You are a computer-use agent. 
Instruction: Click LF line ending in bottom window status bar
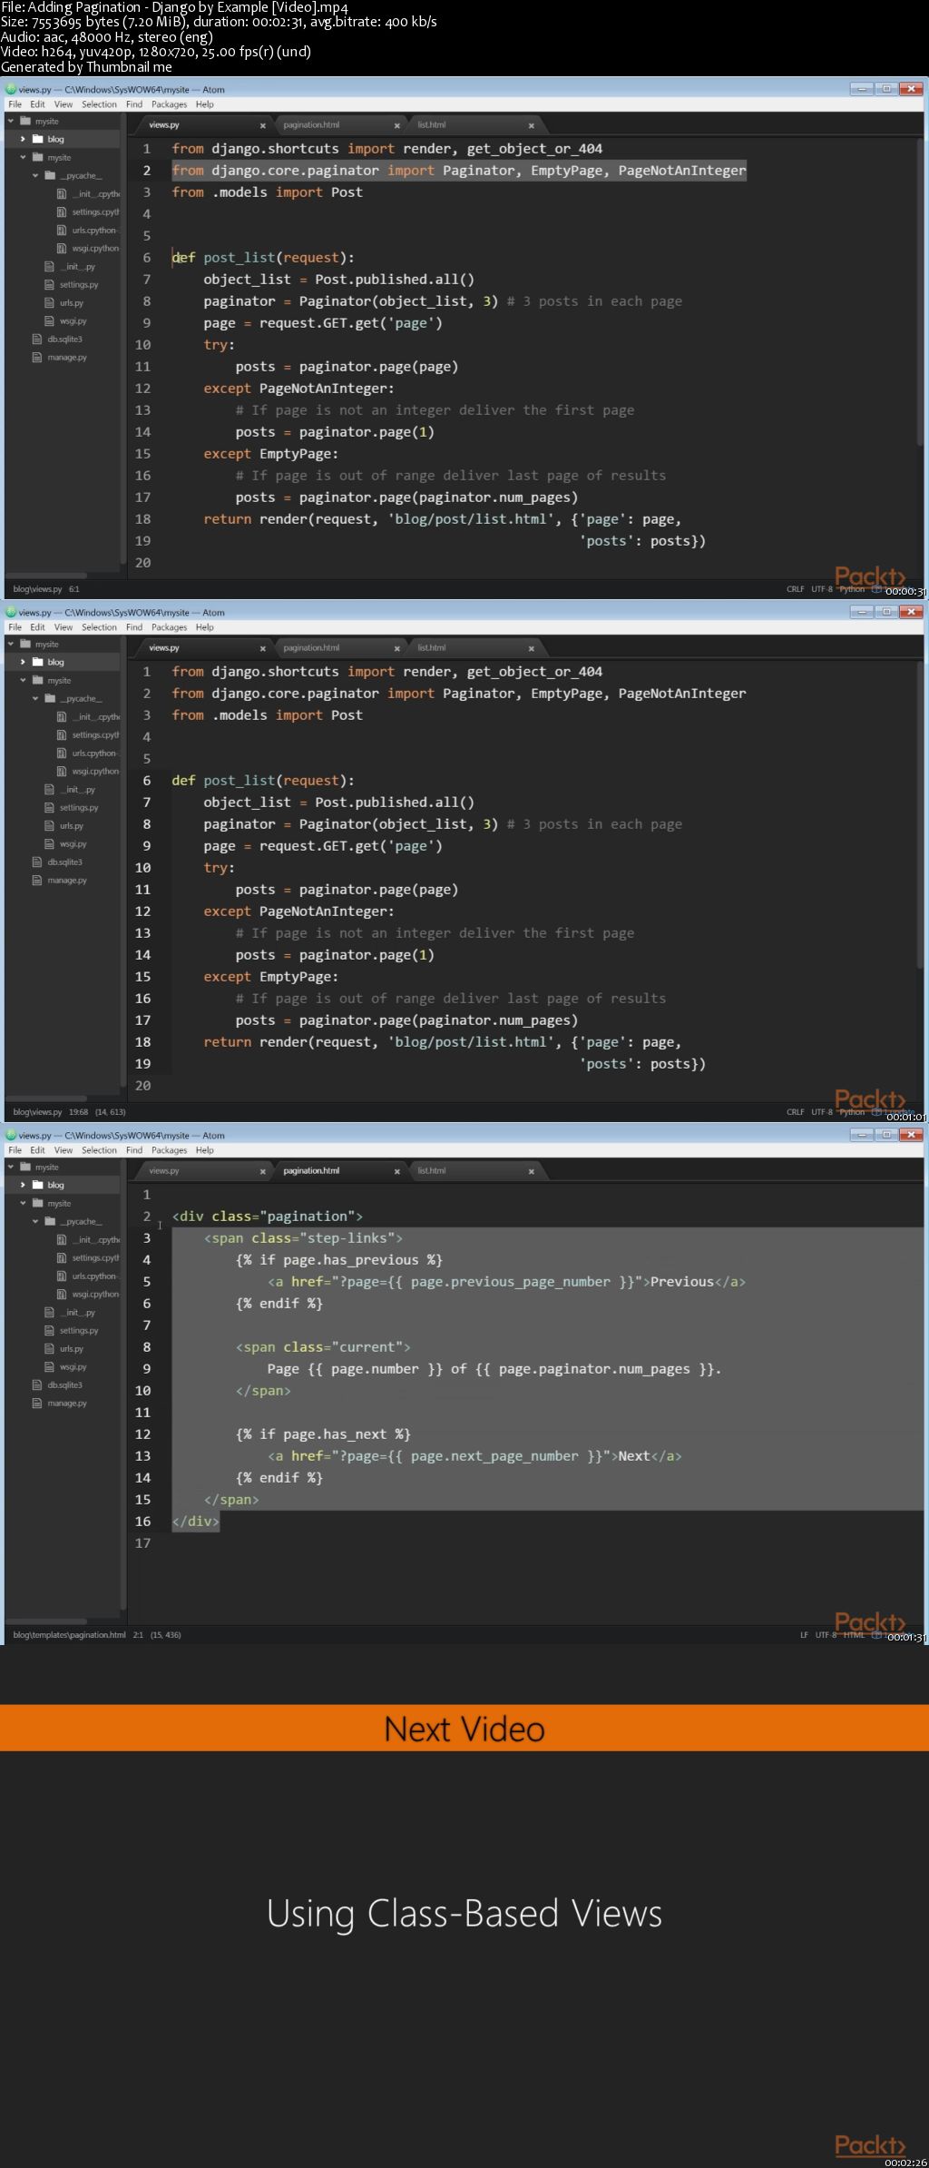point(804,1635)
